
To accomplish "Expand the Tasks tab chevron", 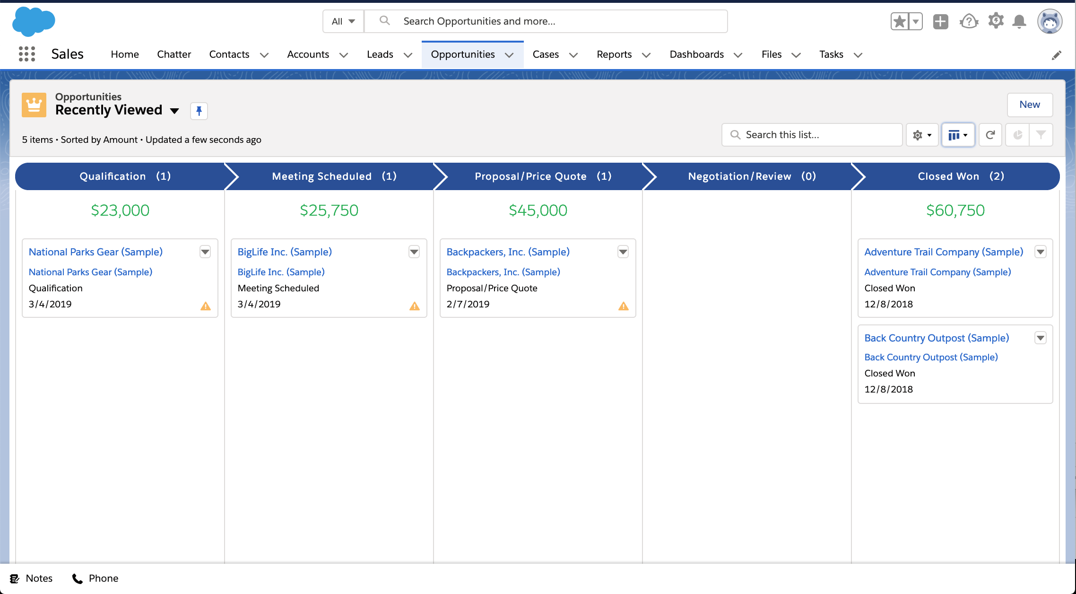I will 858,55.
